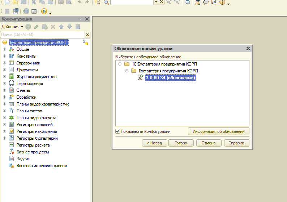287x202 pixels.
Task: Click the Готово button
Action: tap(181, 143)
